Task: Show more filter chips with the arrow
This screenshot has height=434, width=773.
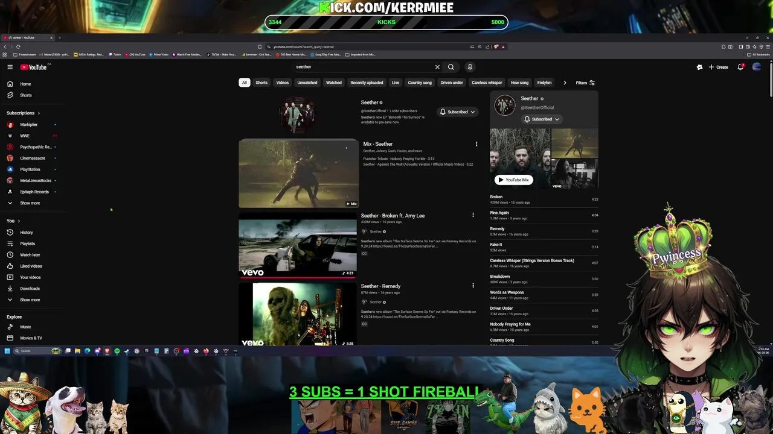Action: pos(565,83)
